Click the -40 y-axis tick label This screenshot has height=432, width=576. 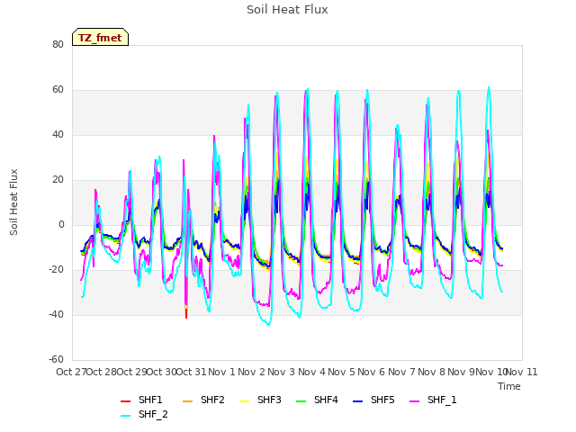56,314
